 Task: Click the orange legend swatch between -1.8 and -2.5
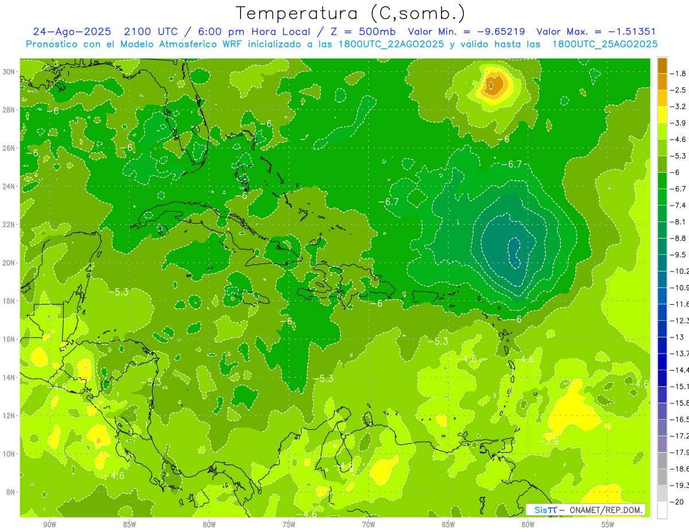(662, 81)
